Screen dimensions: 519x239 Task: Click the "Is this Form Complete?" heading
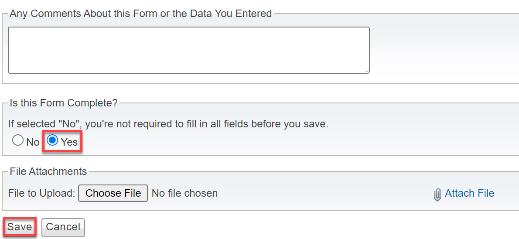64,102
